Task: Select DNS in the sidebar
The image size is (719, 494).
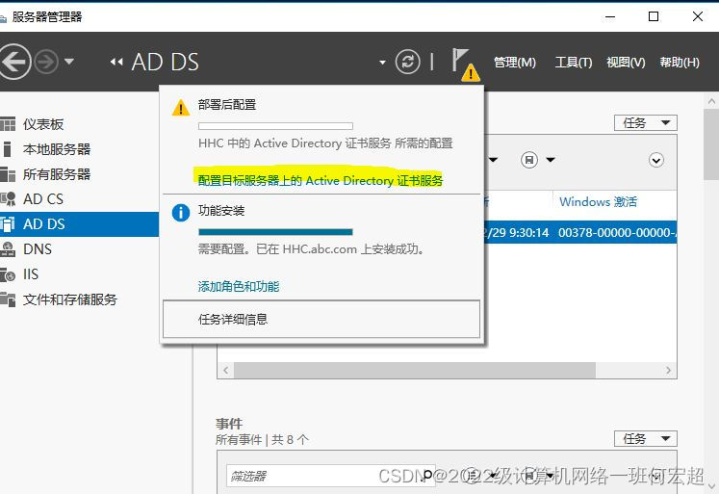Action: [x=79, y=249]
